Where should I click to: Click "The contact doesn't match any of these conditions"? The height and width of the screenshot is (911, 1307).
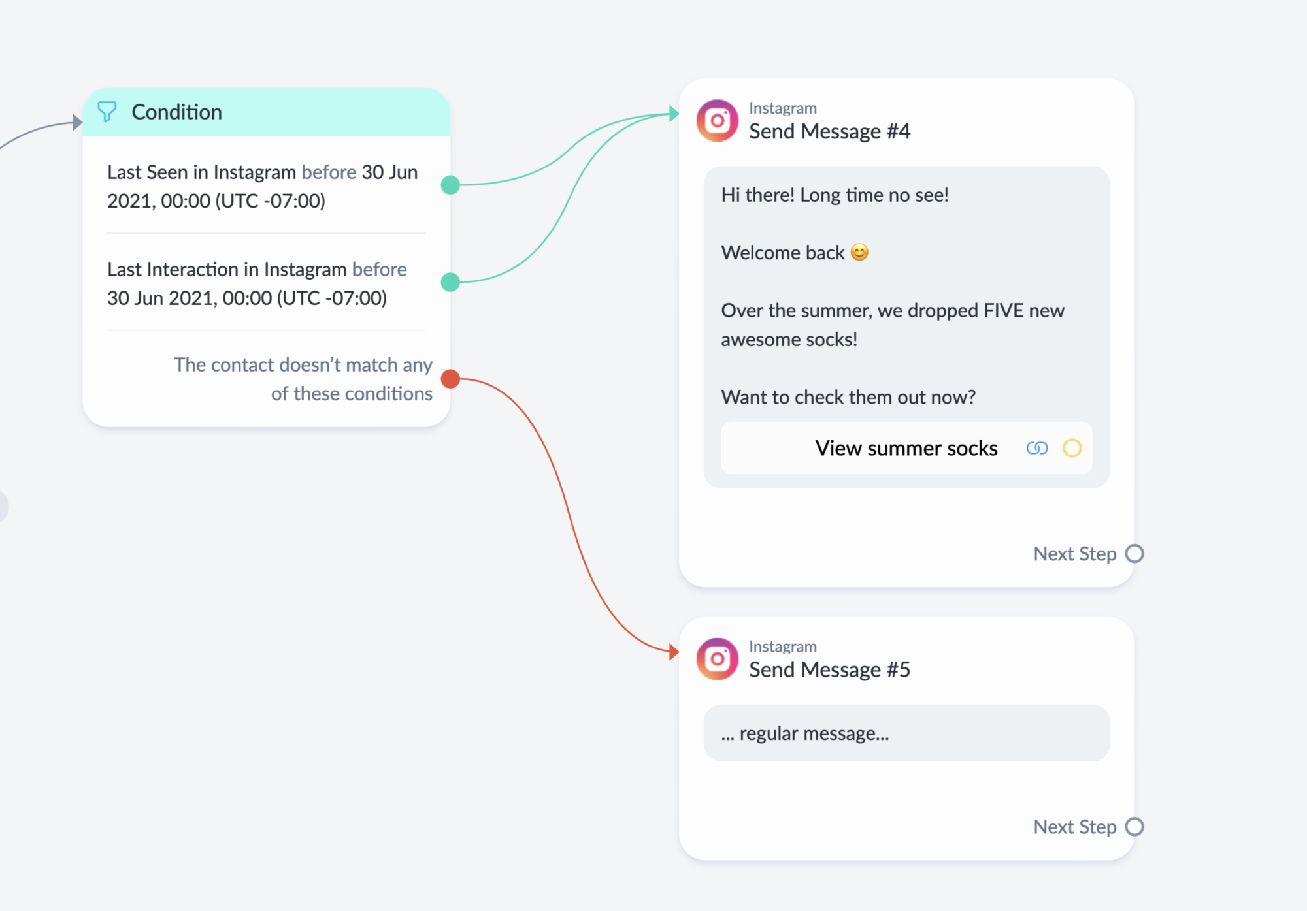tap(303, 379)
